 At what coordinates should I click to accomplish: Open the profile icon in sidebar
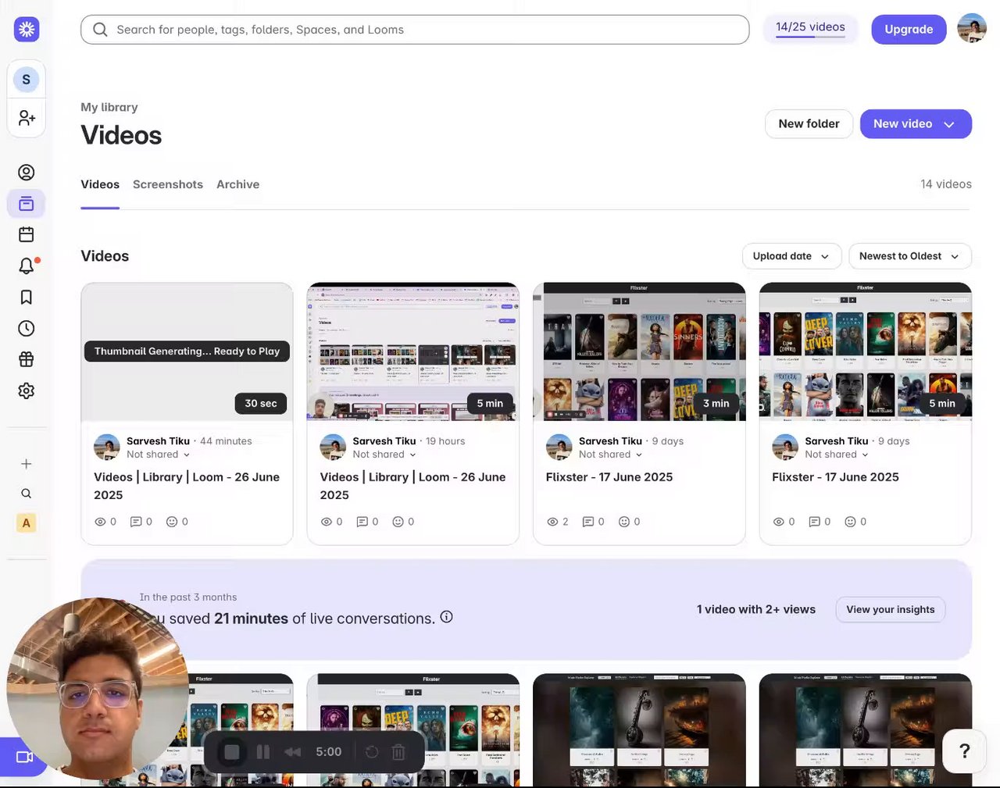[27, 173]
